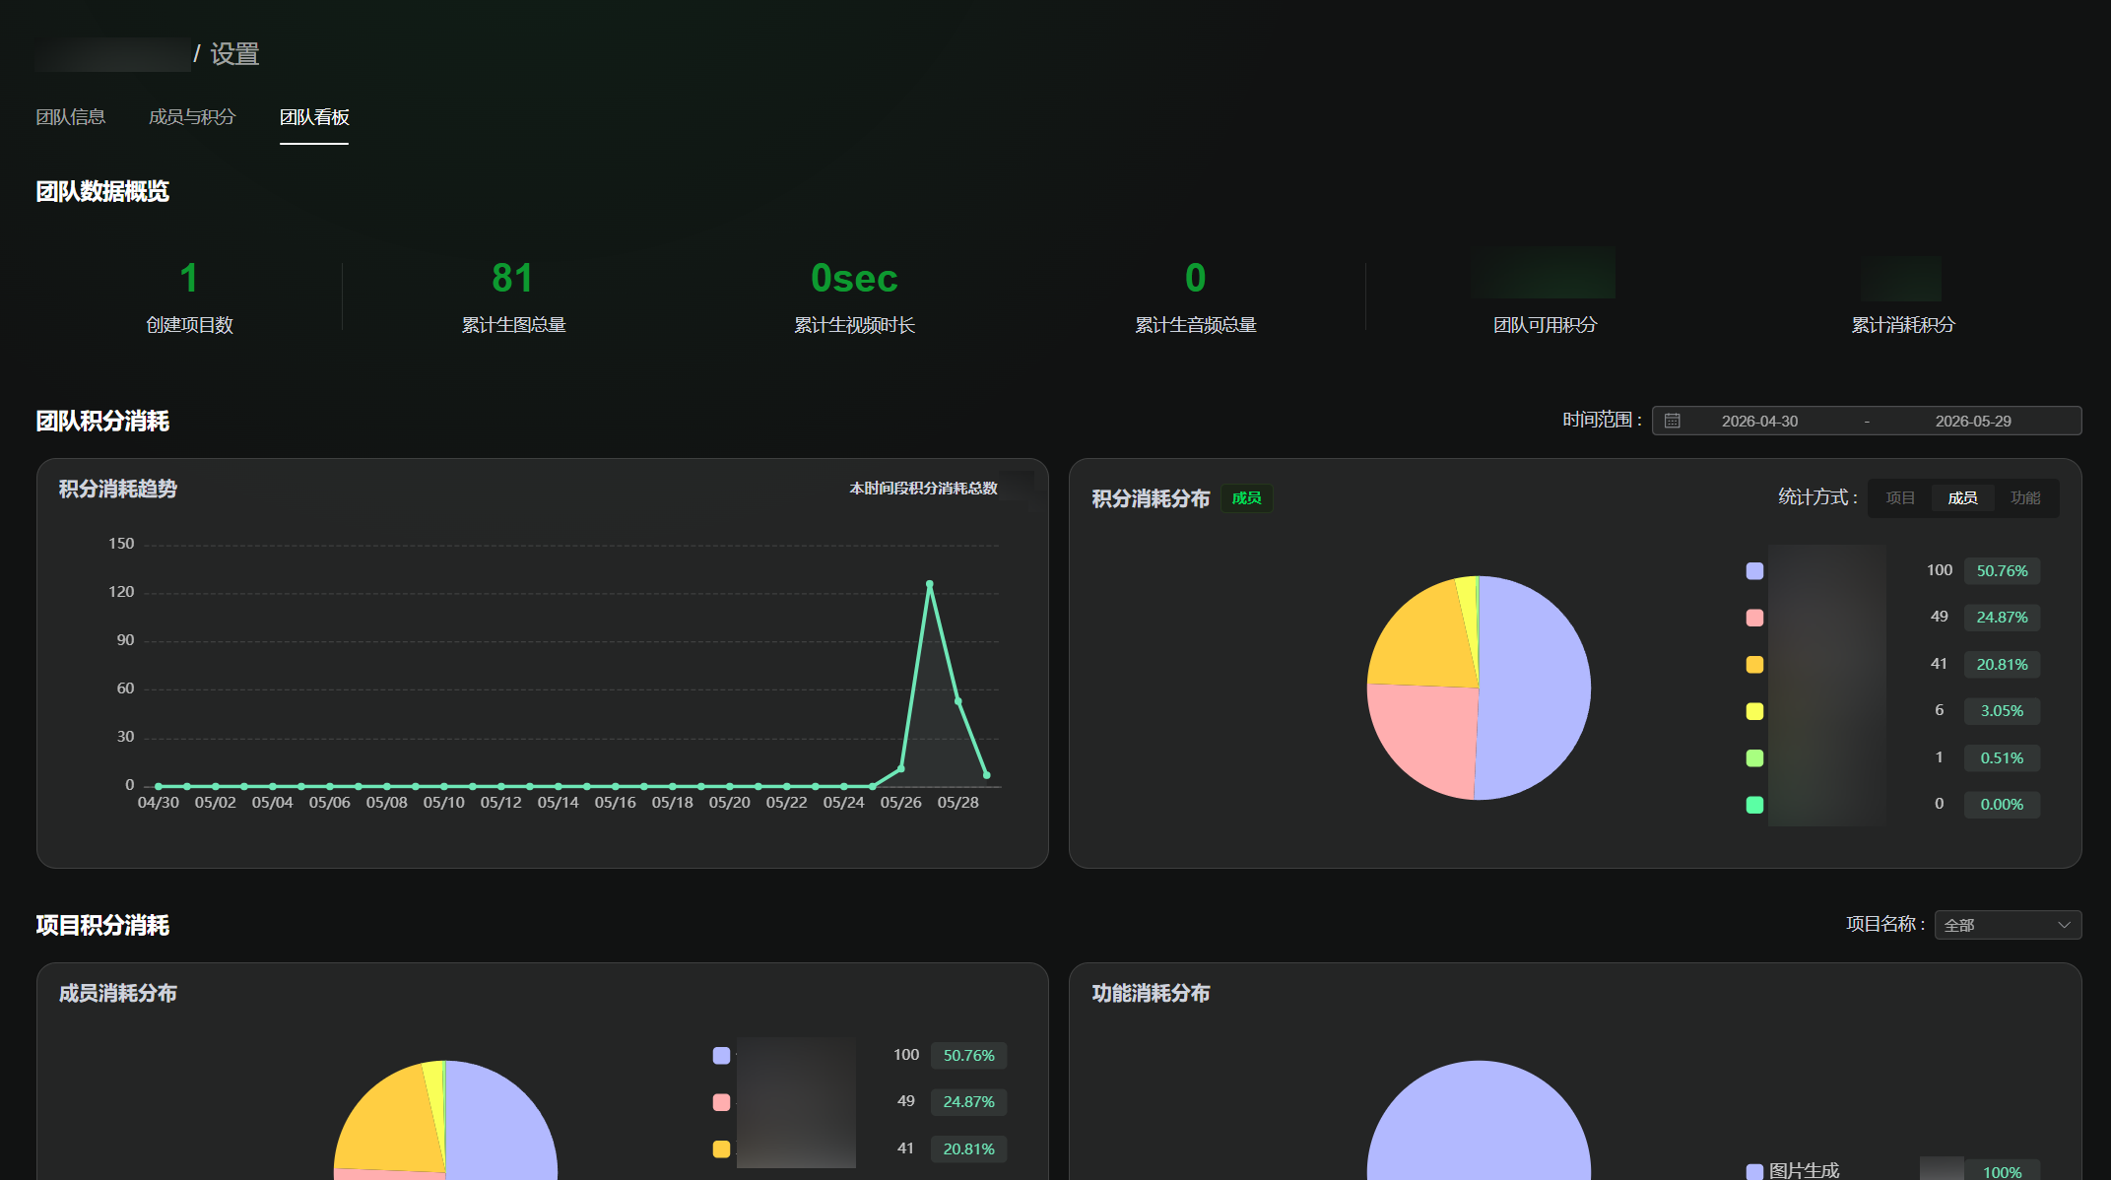Click the light-green 0.51% legend swatch
Image resolution: width=2111 pixels, height=1180 pixels.
[x=1754, y=758]
